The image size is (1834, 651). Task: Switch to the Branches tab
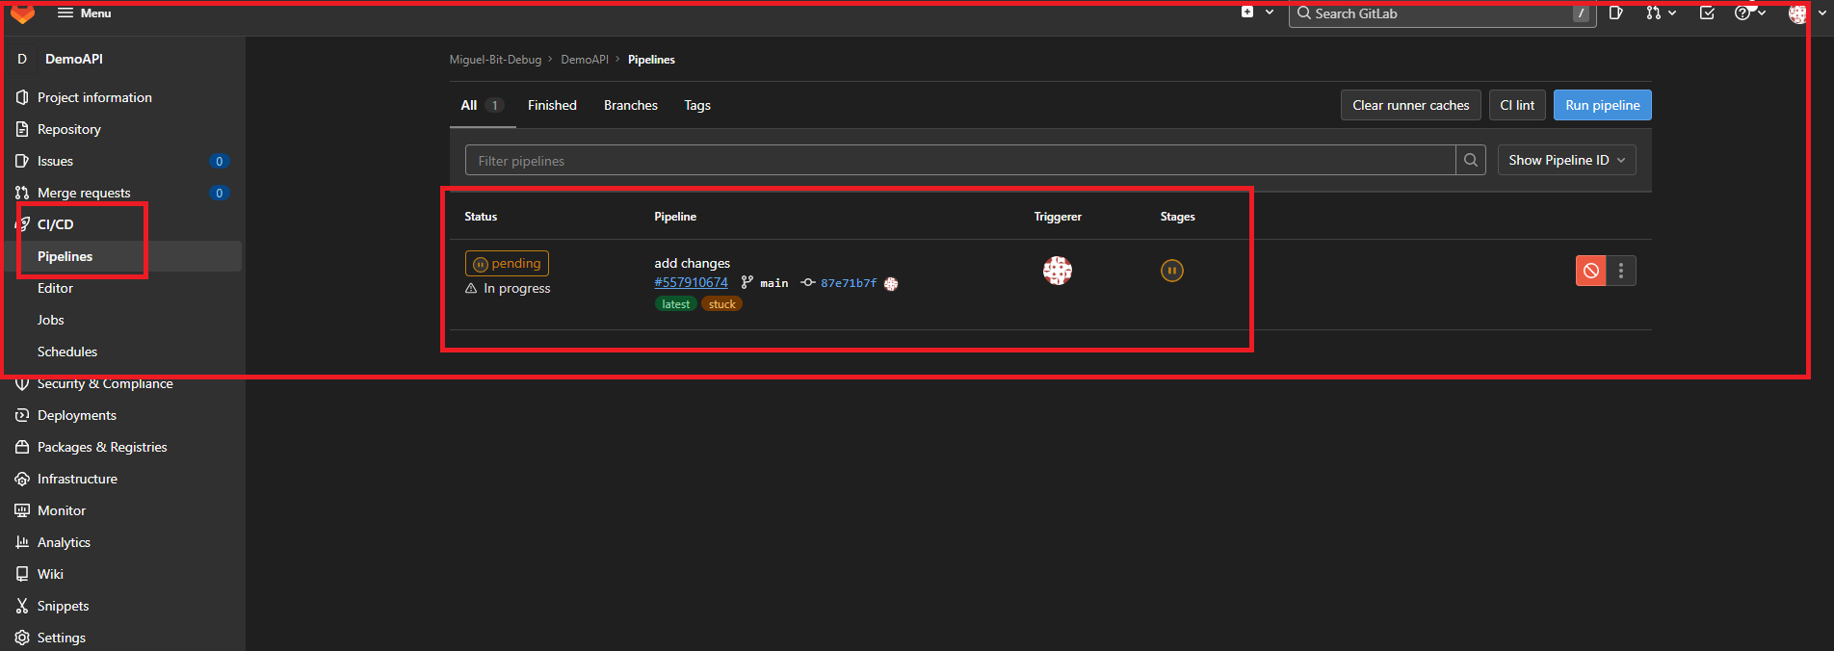click(x=631, y=105)
